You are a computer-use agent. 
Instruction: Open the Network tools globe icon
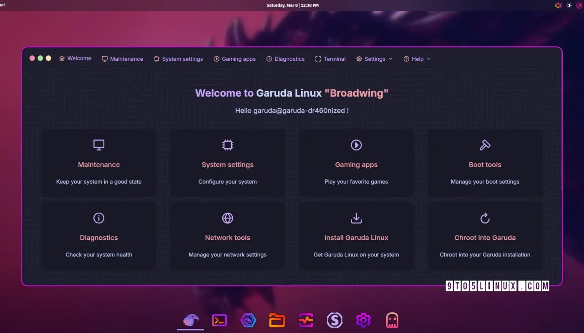(x=227, y=218)
